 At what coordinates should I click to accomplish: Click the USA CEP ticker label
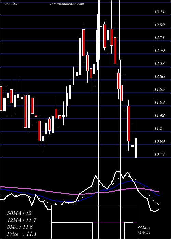pyautogui.click(x=11, y=4)
